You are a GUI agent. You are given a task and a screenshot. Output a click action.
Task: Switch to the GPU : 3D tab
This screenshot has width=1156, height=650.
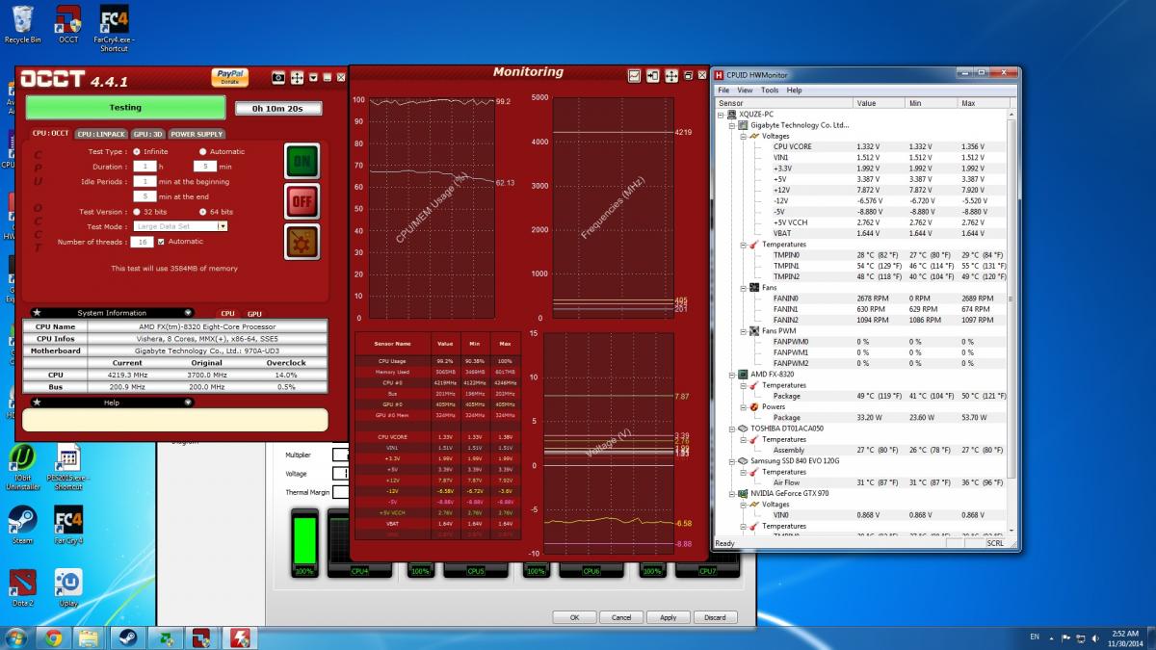click(x=146, y=134)
